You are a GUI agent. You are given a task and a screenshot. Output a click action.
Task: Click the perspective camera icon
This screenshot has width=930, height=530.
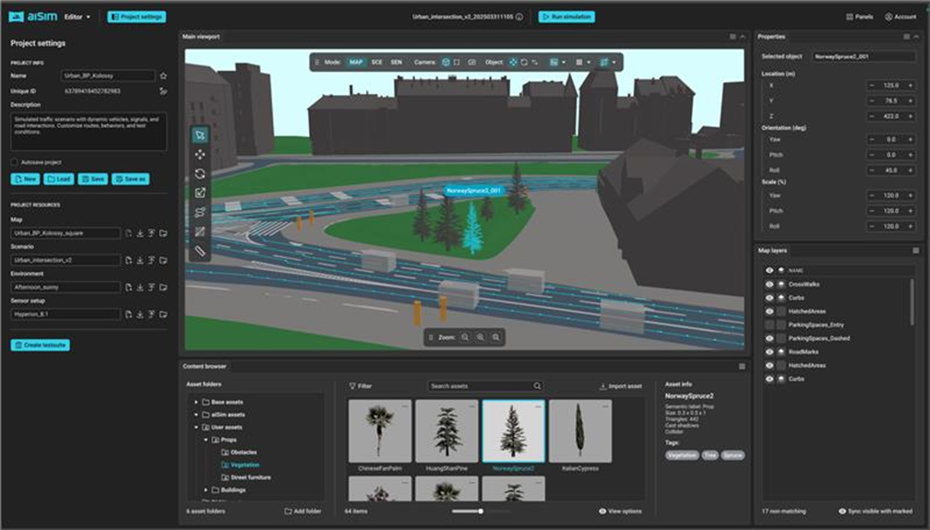point(446,63)
